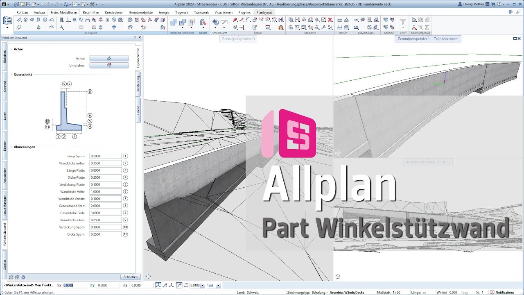Open the settings gear icon below the title bar
524x295 pixels.
(x=510, y=12)
